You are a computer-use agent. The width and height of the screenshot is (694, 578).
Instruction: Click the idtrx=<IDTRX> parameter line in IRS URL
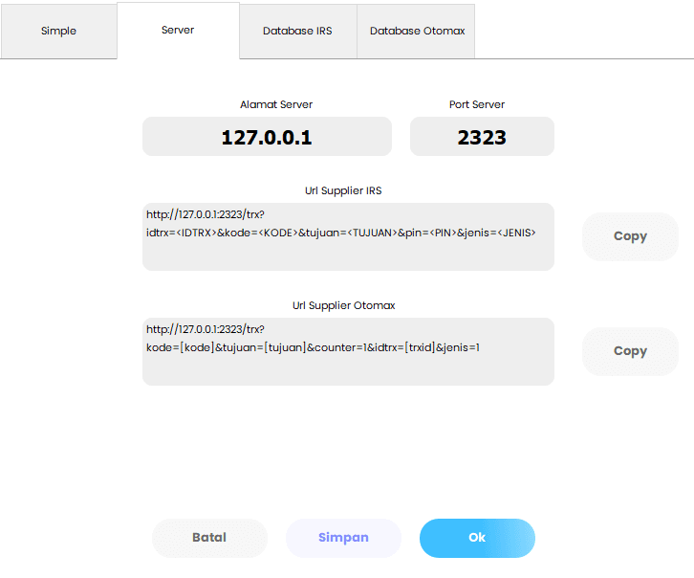coord(340,233)
